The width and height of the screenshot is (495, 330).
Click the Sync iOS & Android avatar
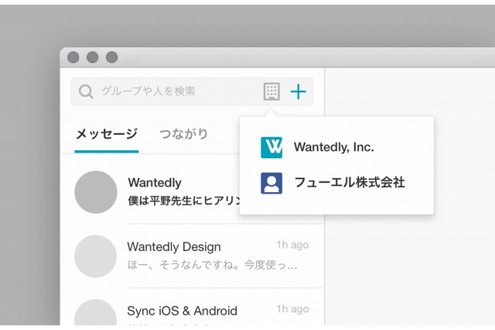96,314
